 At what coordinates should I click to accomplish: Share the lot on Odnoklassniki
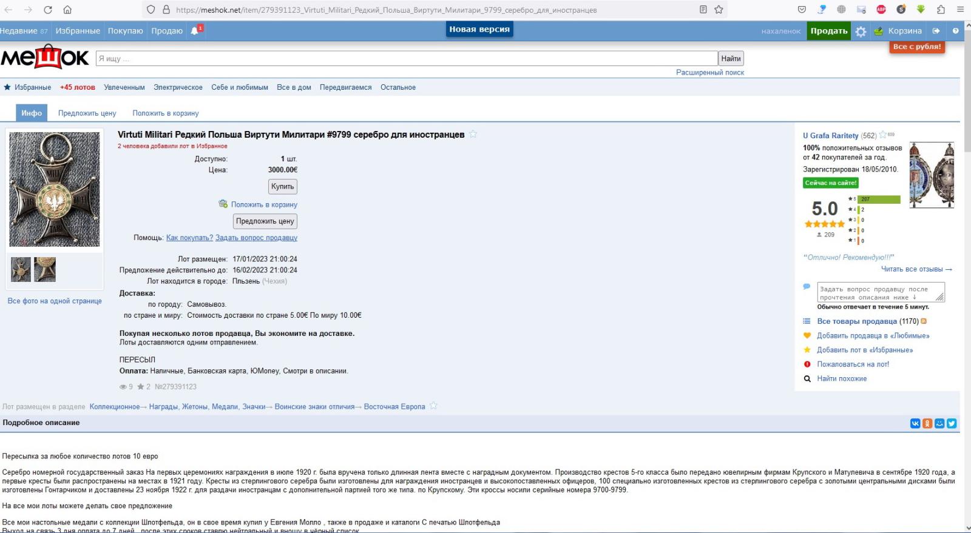(x=927, y=423)
